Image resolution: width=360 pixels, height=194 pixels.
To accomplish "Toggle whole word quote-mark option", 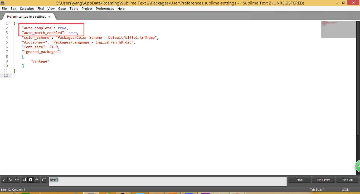I will pyautogui.click(x=17, y=180).
